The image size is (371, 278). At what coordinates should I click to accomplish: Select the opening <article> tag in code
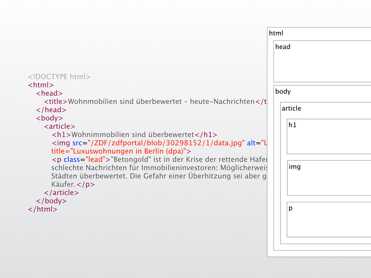(x=59, y=127)
